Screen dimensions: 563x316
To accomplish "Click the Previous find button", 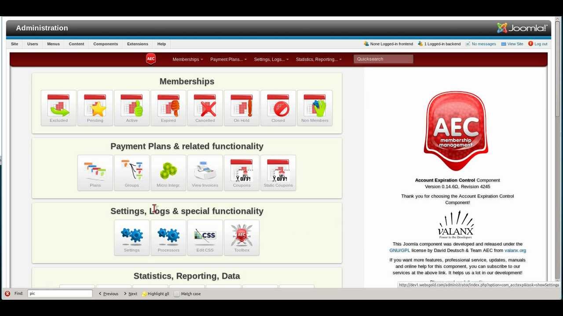I will [108, 294].
